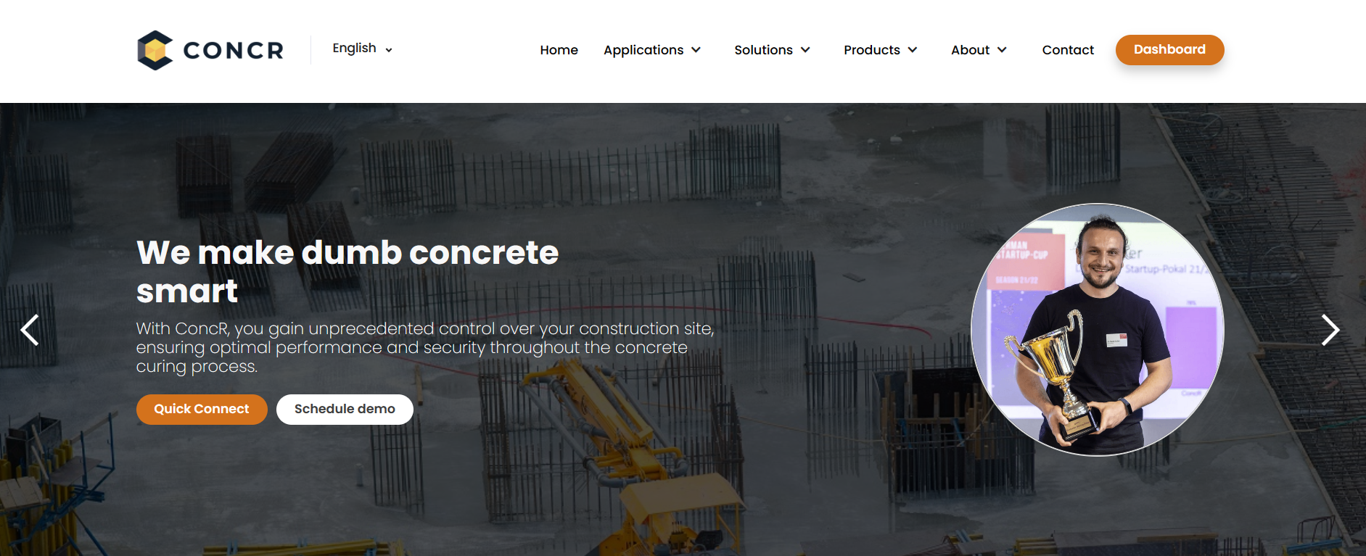Viewport: 1366px width, 556px height.
Task: Click the chevron next to Applications
Action: coord(696,50)
